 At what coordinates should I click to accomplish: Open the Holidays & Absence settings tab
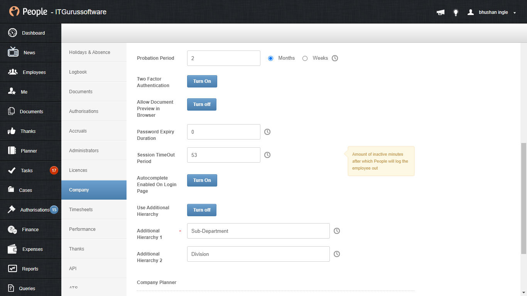point(94,52)
